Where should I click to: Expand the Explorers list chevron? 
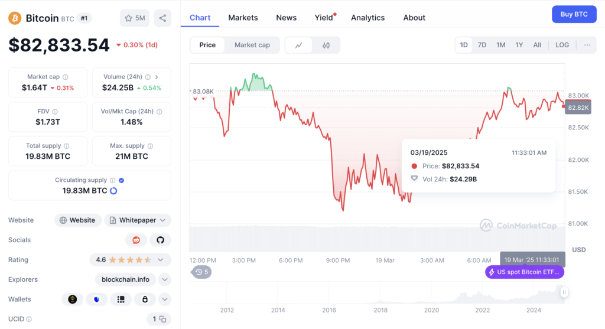pyautogui.click(x=165, y=279)
